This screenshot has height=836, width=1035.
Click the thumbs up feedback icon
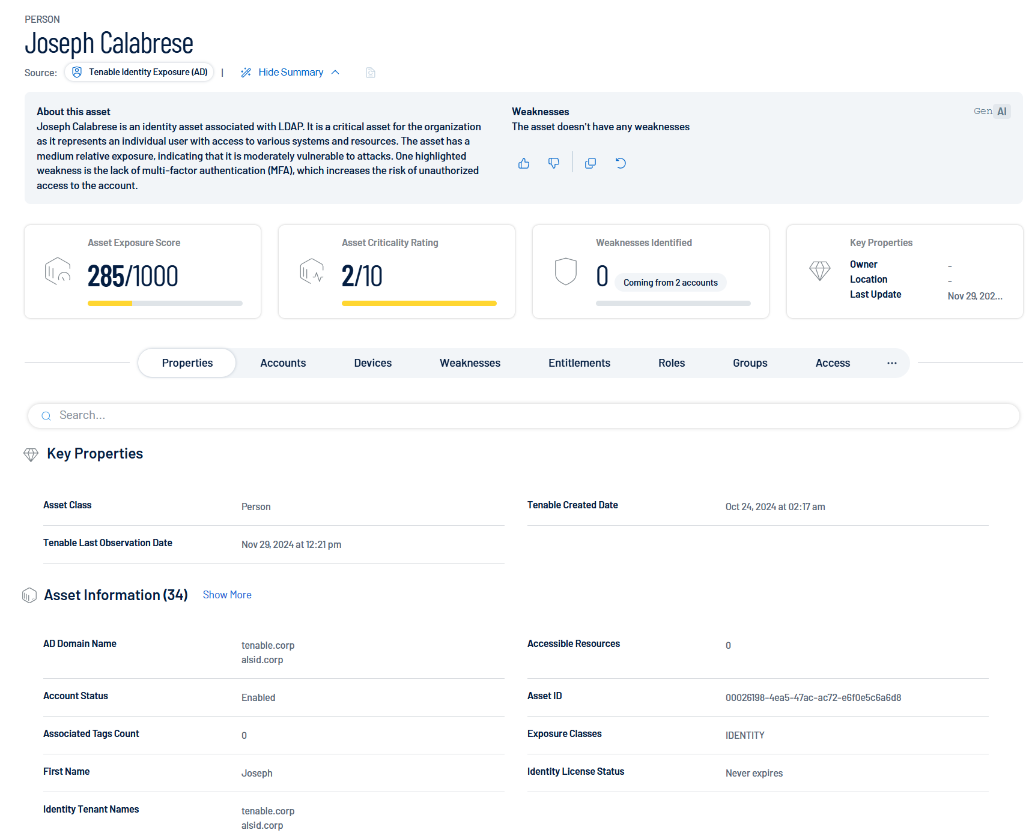point(524,163)
